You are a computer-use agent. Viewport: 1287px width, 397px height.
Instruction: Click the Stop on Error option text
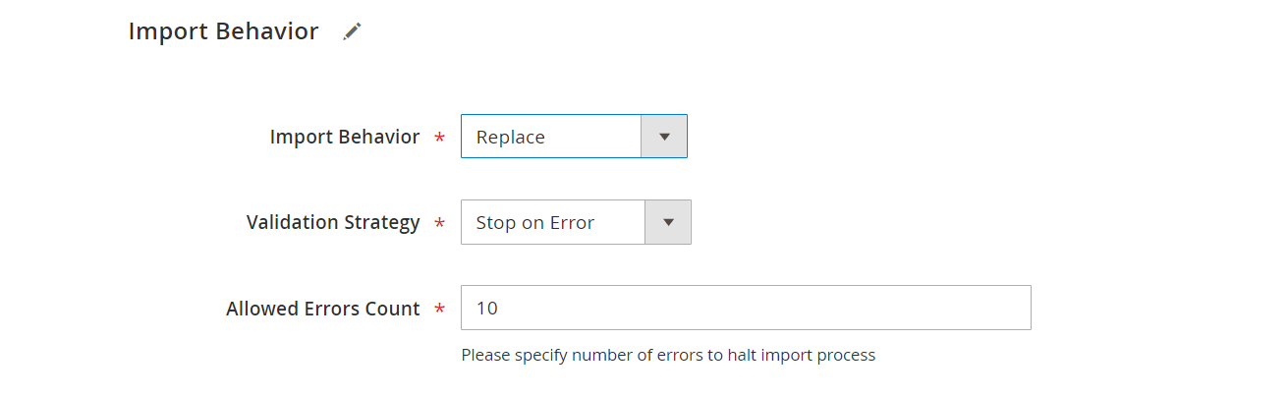tap(534, 223)
